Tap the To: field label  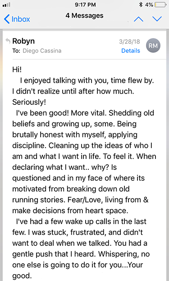(16, 51)
